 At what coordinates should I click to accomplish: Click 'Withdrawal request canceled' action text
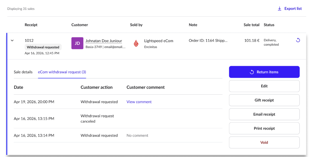[97, 119]
